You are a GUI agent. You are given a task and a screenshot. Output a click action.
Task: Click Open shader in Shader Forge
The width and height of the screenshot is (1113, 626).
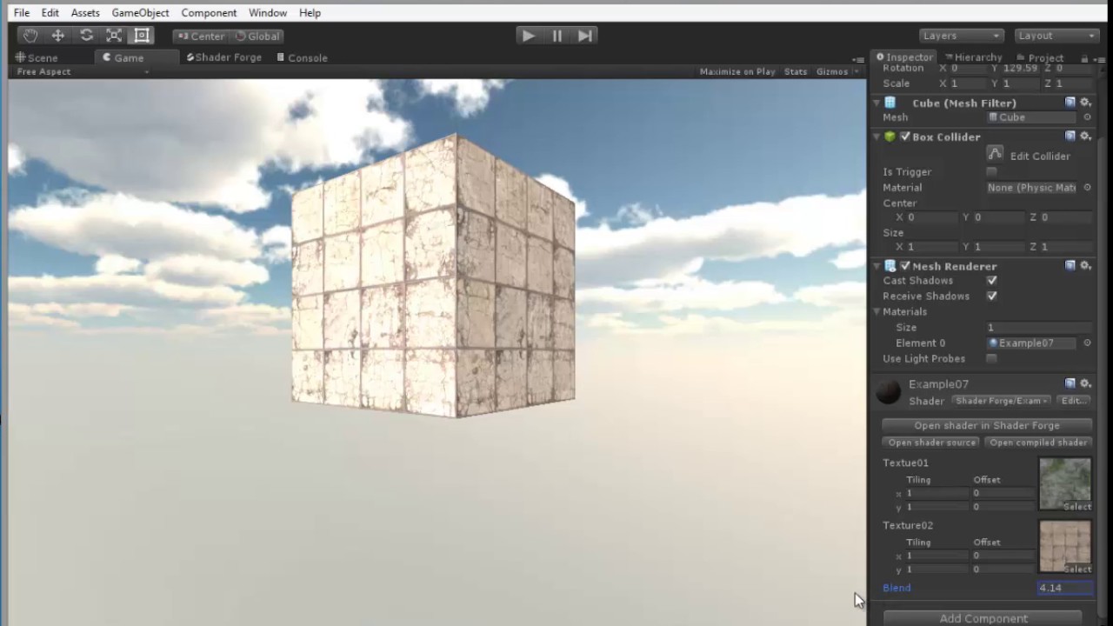coord(986,425)
